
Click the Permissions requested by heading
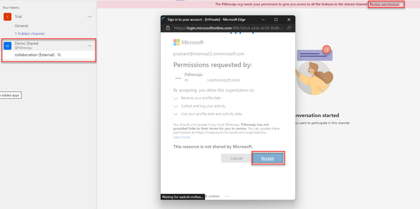213,65
